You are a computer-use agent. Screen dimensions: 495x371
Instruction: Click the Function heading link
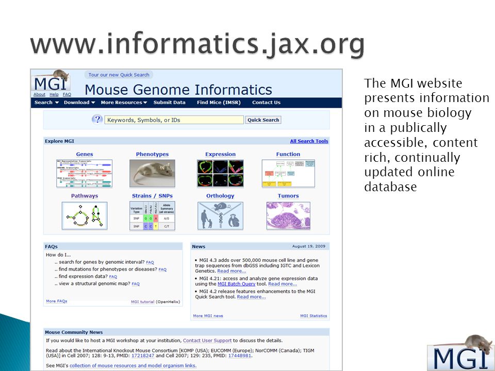pyautogui.click(x=288, y=154)
